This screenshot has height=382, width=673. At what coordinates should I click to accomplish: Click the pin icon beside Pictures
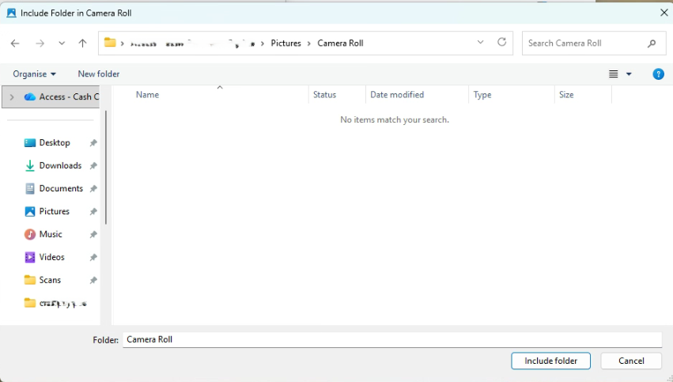[x=93, y=212]
